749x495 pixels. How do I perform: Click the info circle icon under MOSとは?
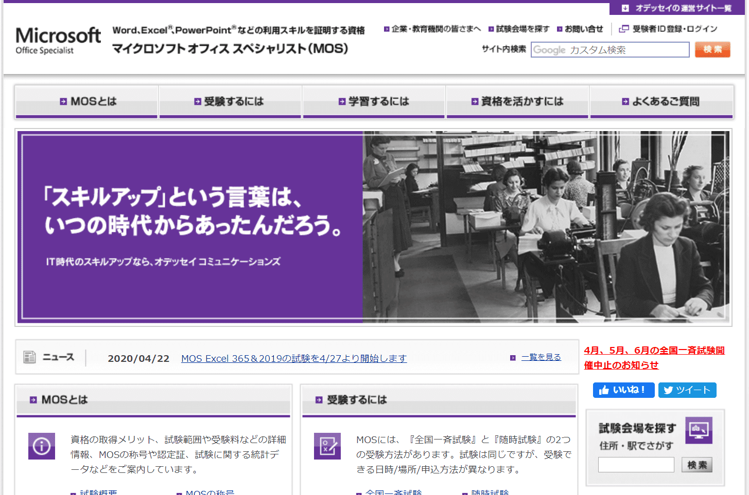pos(42,446)
